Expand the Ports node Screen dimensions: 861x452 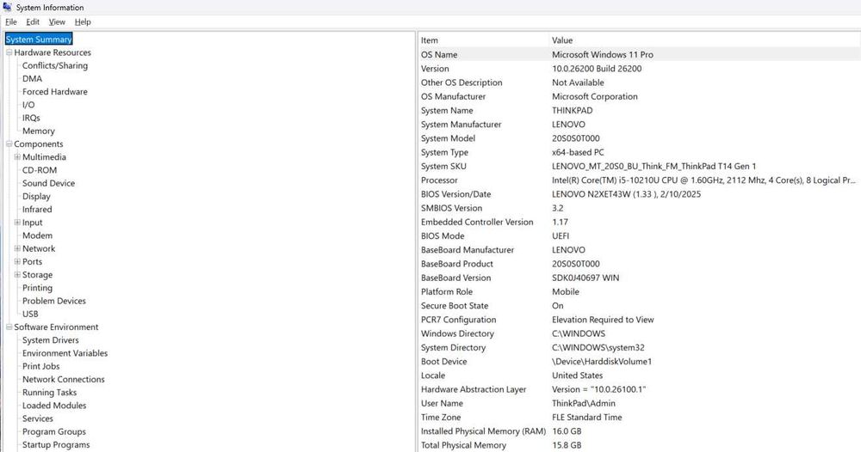[17, 262]
